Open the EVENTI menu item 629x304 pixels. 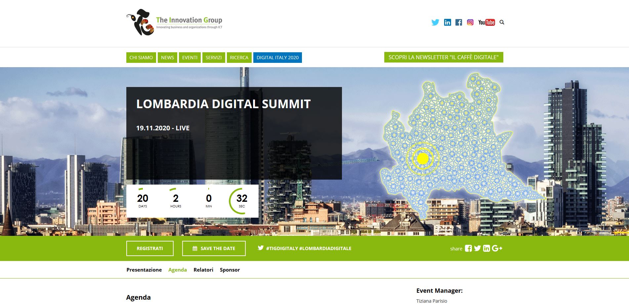[x=190, y=58]
